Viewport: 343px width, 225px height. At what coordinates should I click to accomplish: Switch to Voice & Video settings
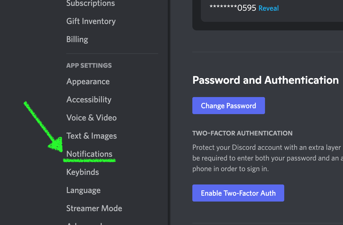[x=91, y=118]
